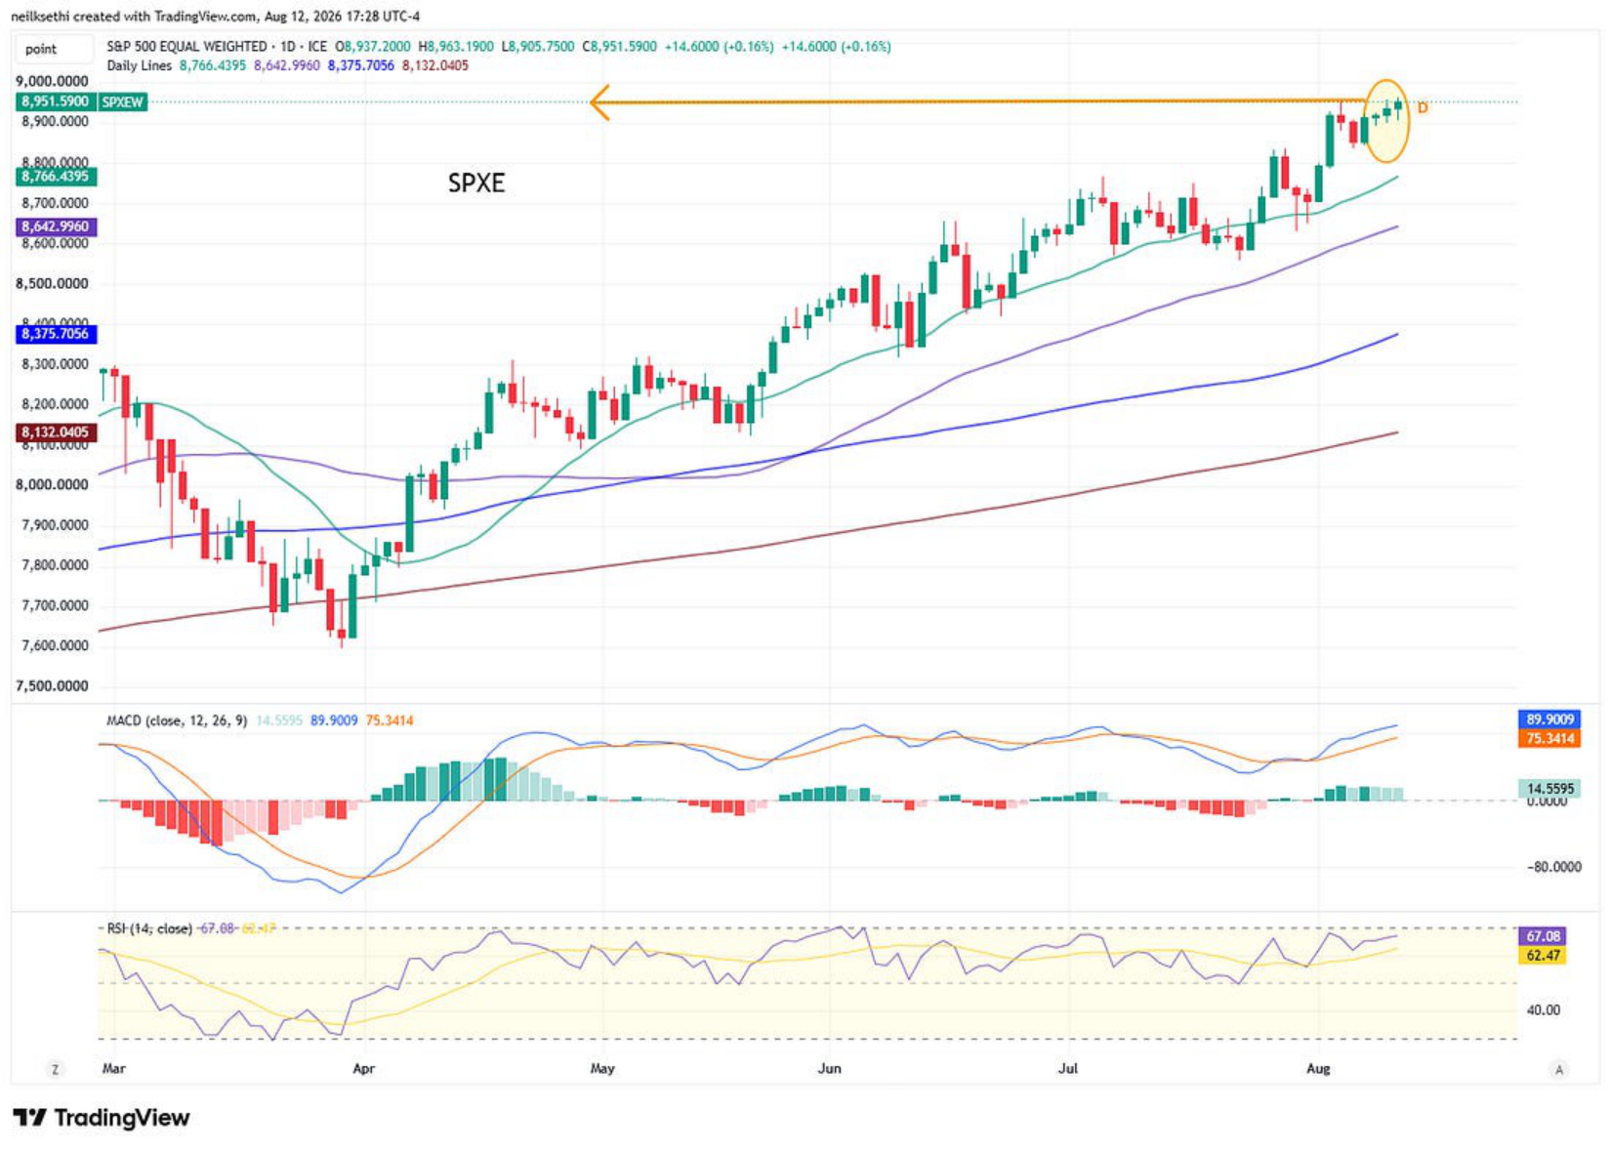Click the TradingView logo
This screenshot has height=1151, width=1611.
tap(102, 1118)
